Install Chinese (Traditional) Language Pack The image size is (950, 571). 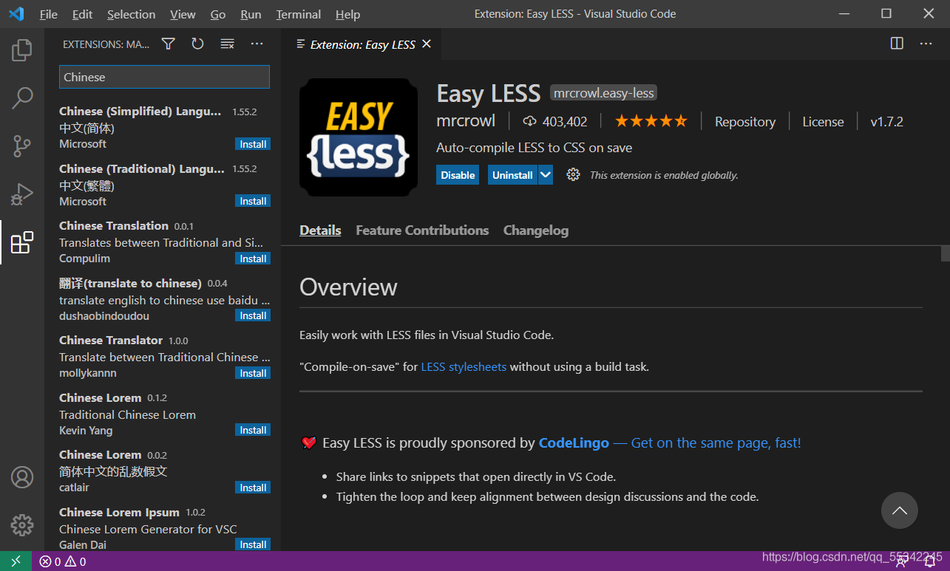point(253,201)
